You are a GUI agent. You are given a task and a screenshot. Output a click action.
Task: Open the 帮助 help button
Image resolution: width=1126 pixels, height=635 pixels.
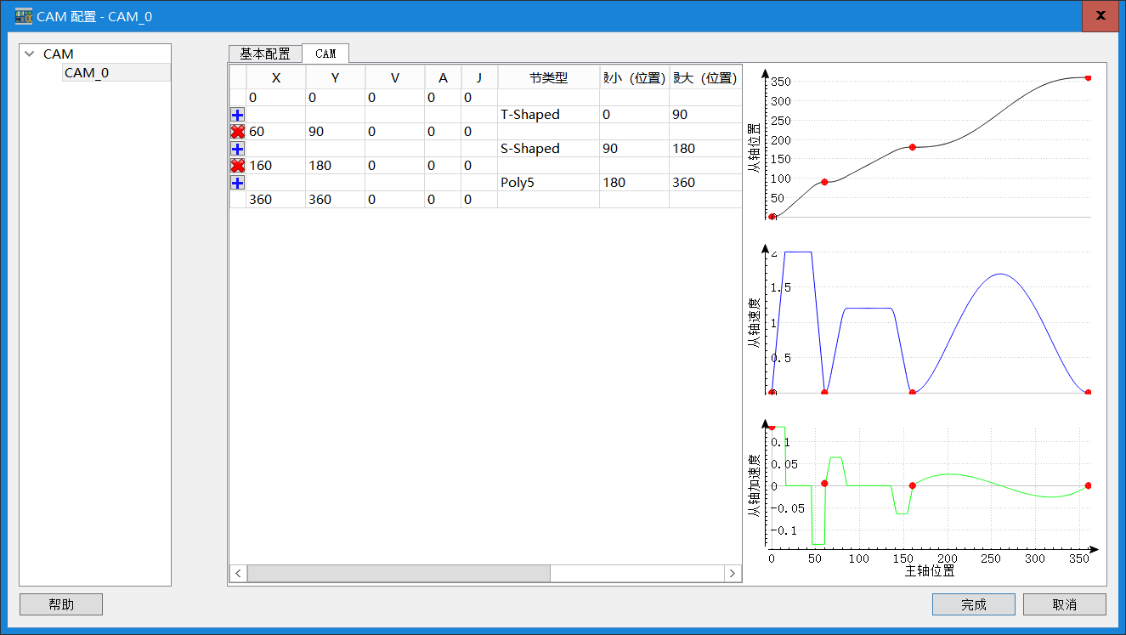(61, 604)
